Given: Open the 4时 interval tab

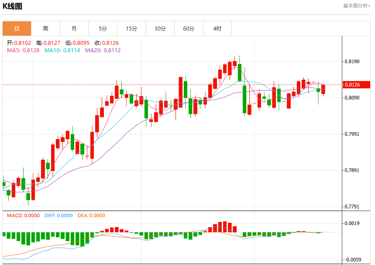Looking at the screenshot, I should 217,29.
